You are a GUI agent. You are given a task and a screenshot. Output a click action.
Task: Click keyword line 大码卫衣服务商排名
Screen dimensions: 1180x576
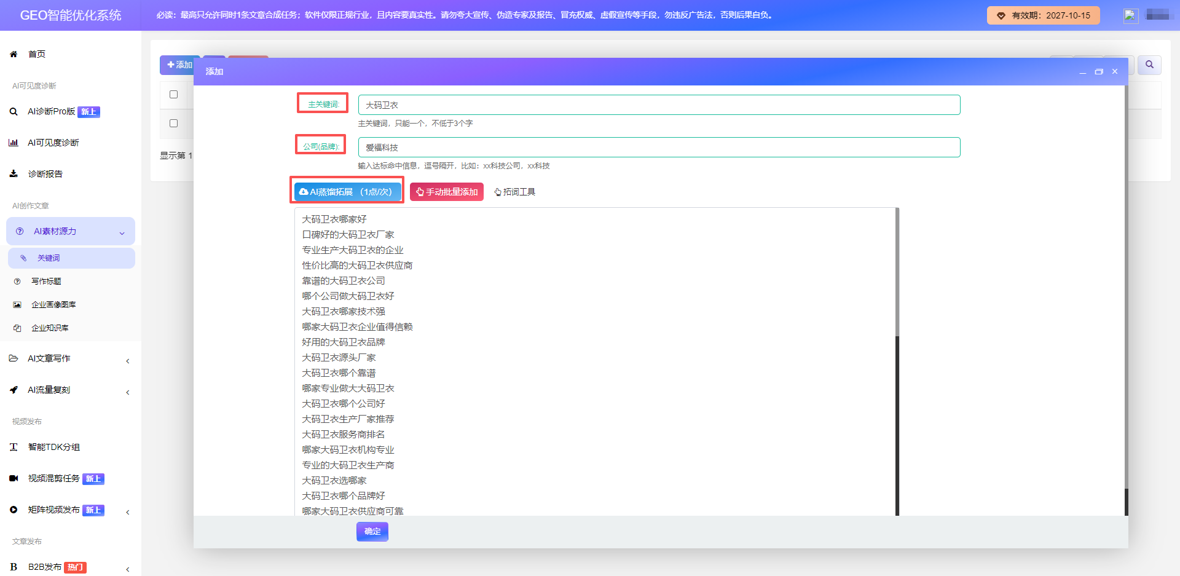(x=344, y=435)
